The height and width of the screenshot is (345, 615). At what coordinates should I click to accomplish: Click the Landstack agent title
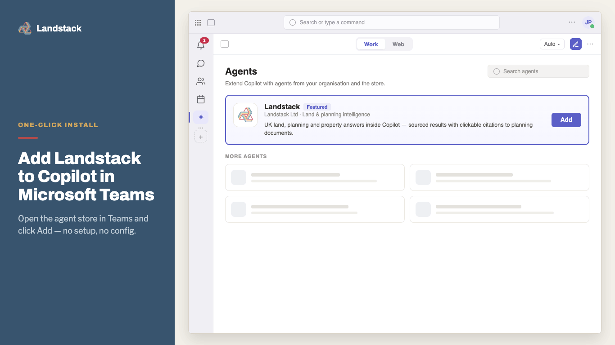[x=282, y=106]
